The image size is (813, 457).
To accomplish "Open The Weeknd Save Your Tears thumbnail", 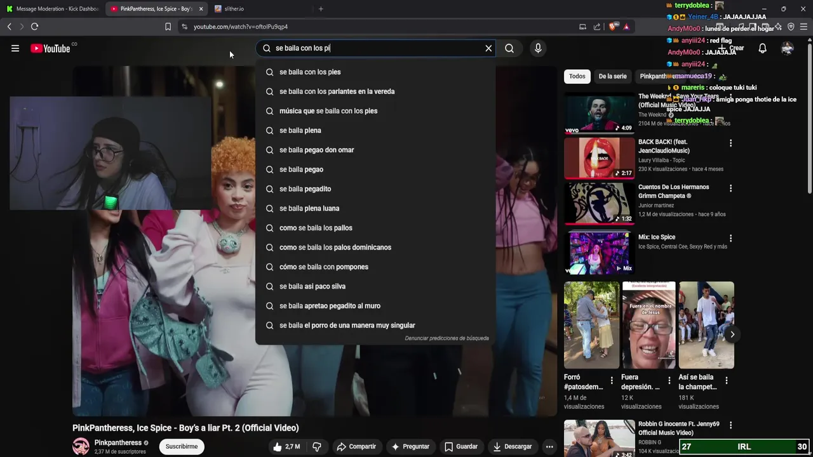I will pos(599,114).
